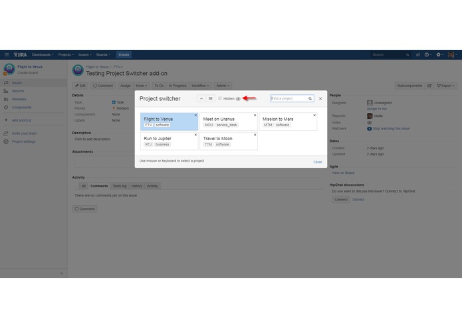Close the Project switcher with X
462x328 pixels.
point(320,98)
